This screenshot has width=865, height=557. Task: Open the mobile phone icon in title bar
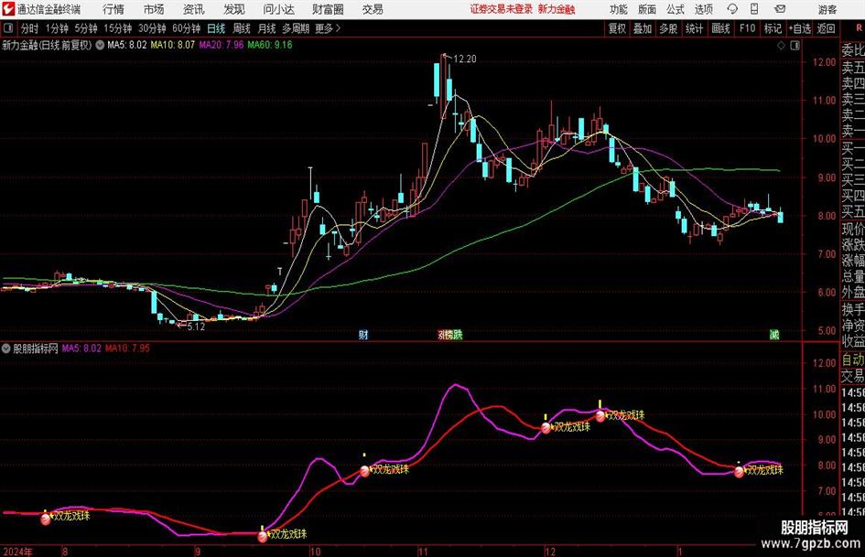coord(754,9)
